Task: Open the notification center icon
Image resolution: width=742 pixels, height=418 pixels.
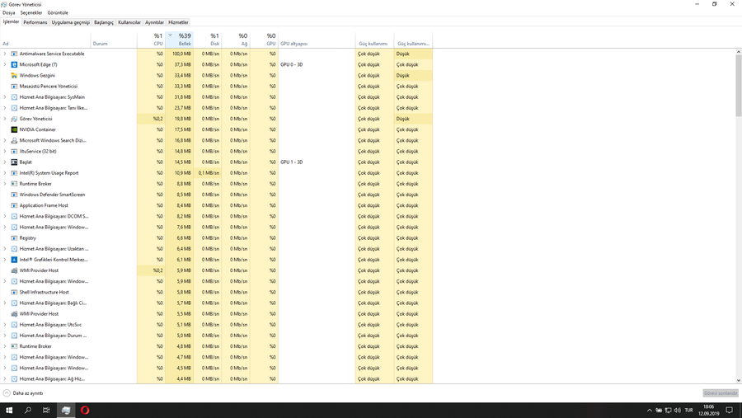Action: [x=730, y=410]
